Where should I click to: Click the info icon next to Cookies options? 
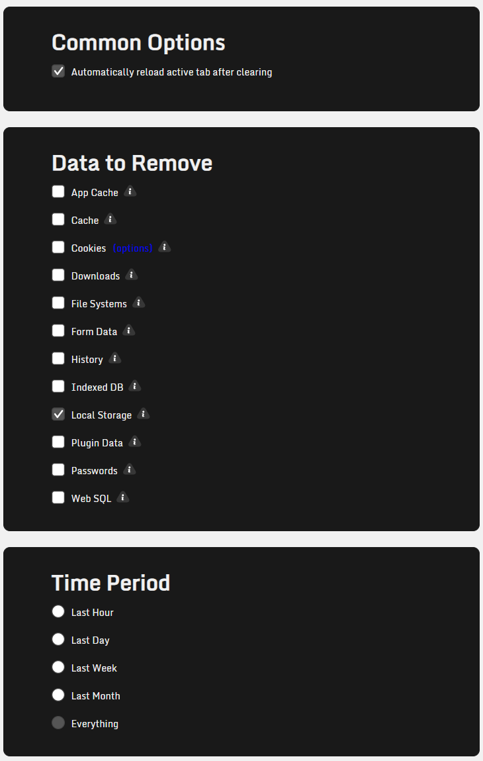tap(165, 247)
